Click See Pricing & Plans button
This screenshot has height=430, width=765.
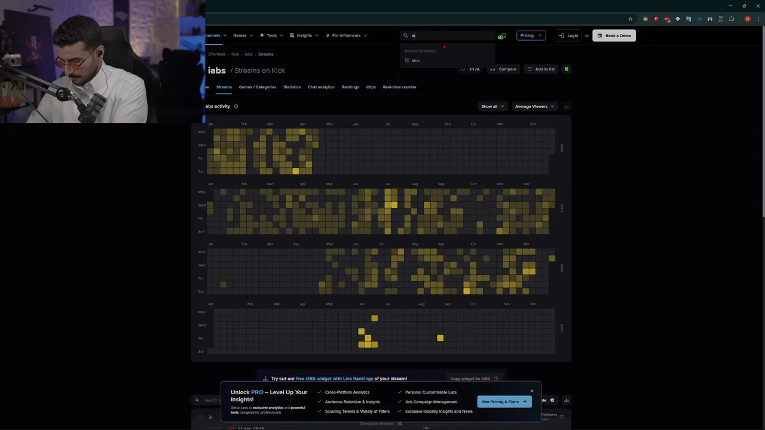[x=504, y=401]
